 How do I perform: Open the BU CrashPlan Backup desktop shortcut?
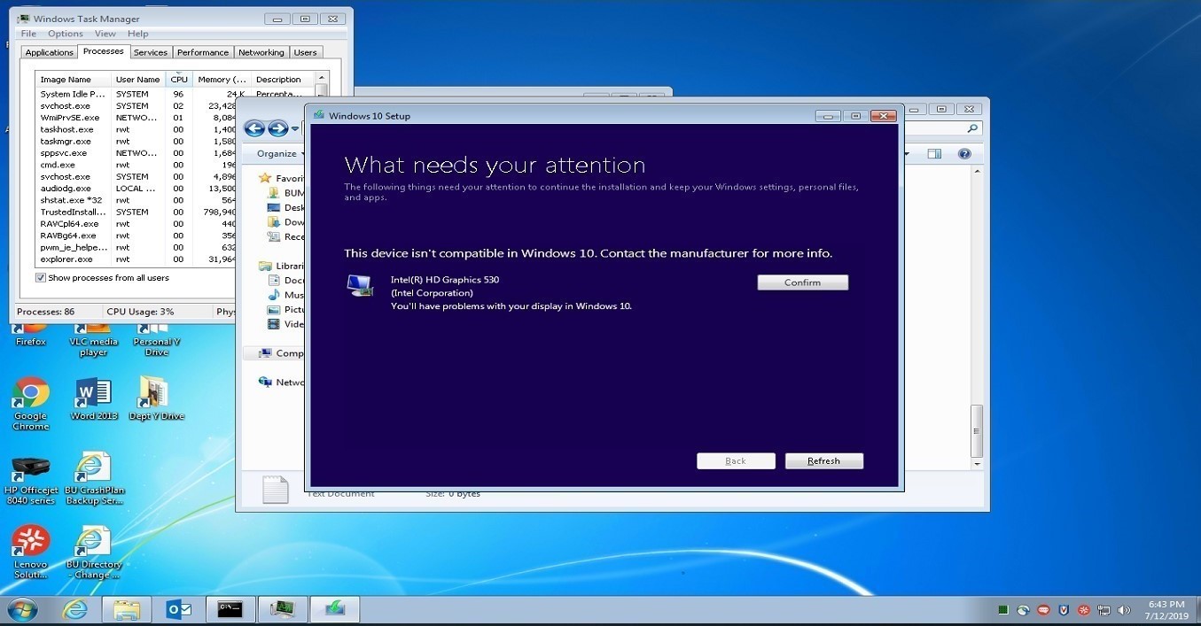94,479
